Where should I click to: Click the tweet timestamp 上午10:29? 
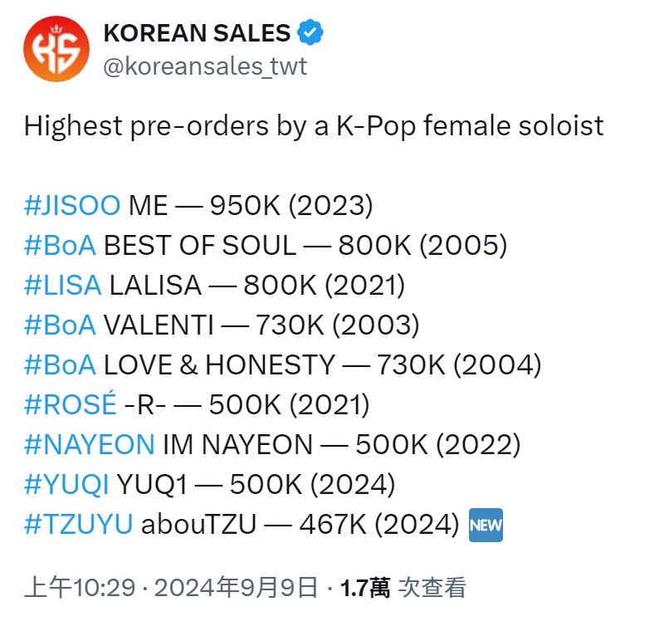(x=79, y=588)
